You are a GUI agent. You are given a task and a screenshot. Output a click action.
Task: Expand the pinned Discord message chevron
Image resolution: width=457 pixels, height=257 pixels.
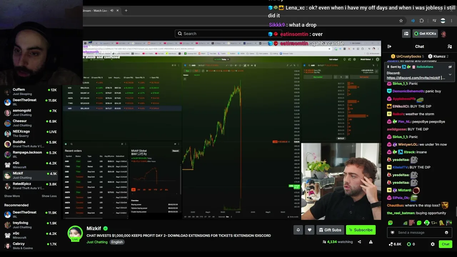[x=450, y=75]
